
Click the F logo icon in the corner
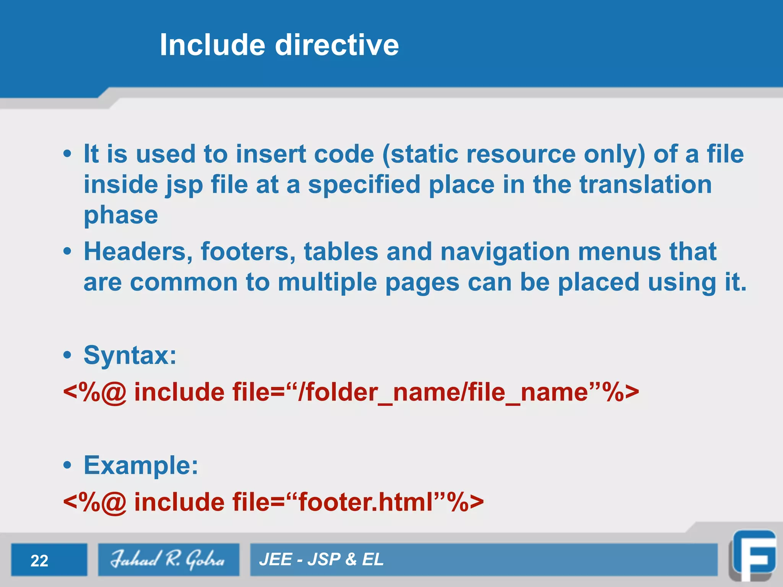tap(753, 555)
